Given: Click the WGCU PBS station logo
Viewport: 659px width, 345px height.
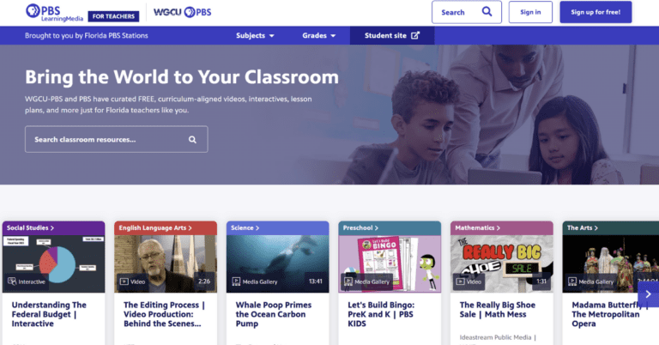Looking at the screenshot, I should tap(182, 12).
